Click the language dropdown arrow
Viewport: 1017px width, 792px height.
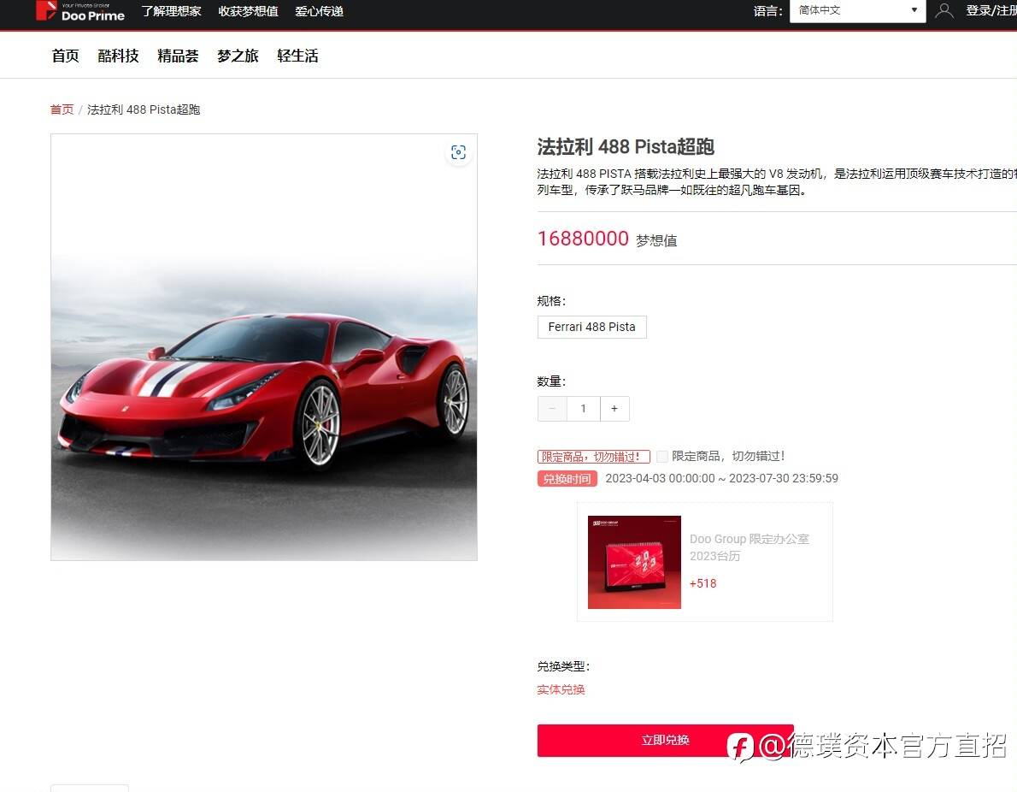tap(914, 9)
